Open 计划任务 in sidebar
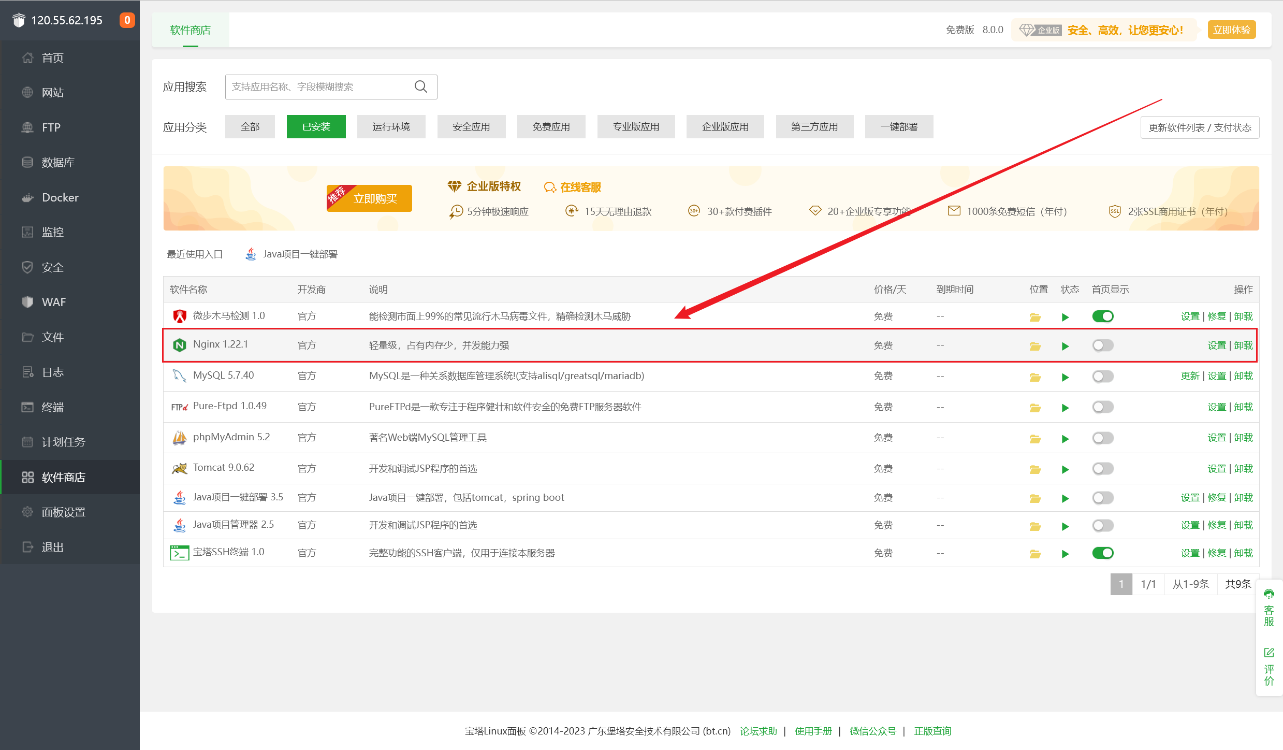 (70, 442)
